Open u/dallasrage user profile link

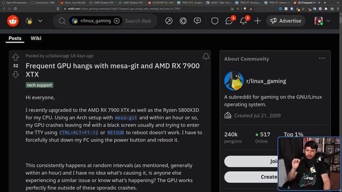57,55
